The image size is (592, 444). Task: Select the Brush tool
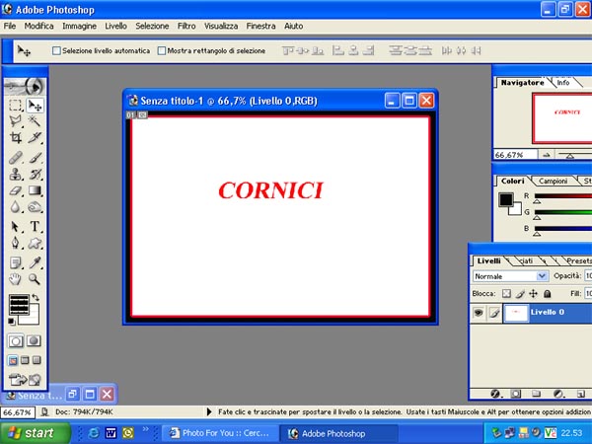pyautogui.click(x=35, y=158)
